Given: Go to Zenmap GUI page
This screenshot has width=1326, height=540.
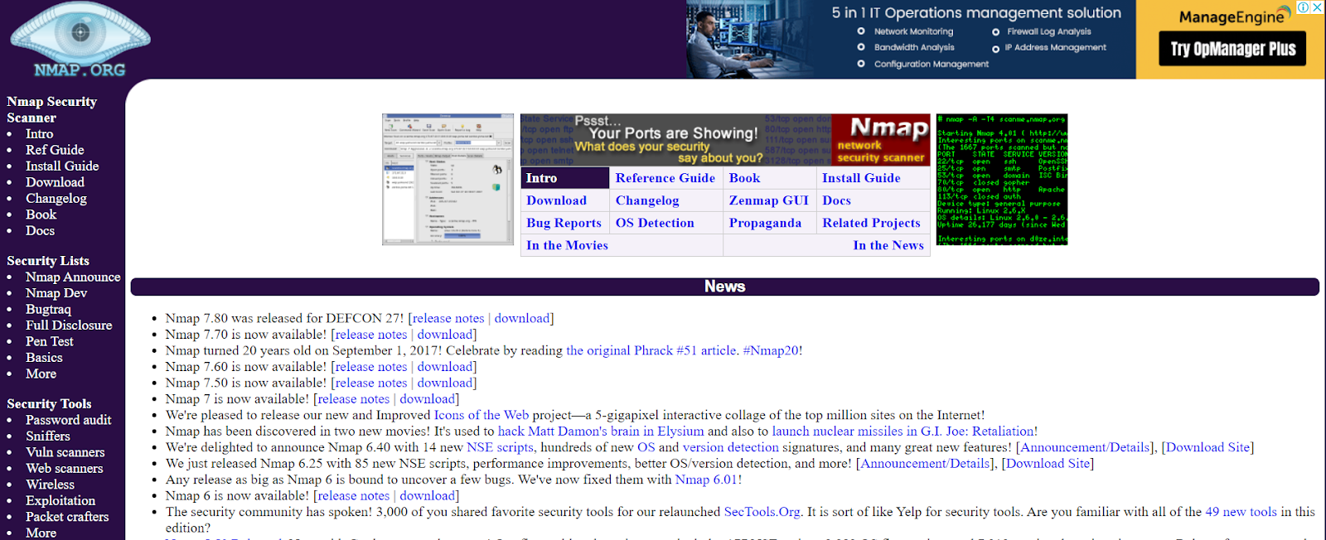Looking at the screenshot, I should tap(768, 200).
